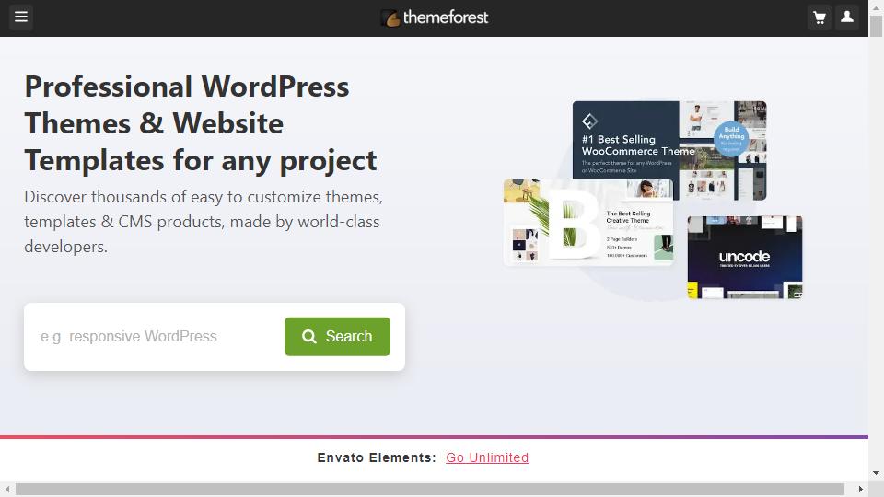Follow the Go Unlimited link

pyautogui.click(x=487, y=457)
